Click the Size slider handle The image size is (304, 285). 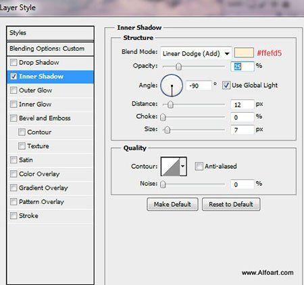[167, 130]
